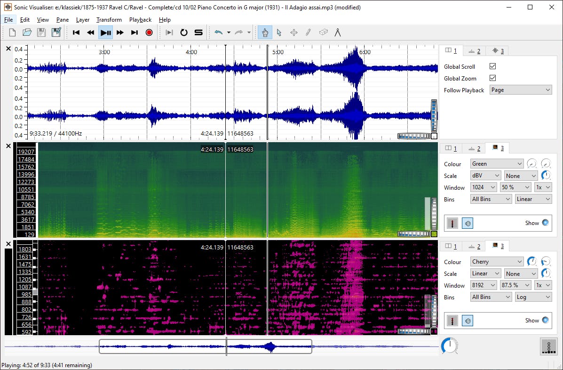
Task: Turn off Show for the green spectrogram layer
Action: pos(546,223)
